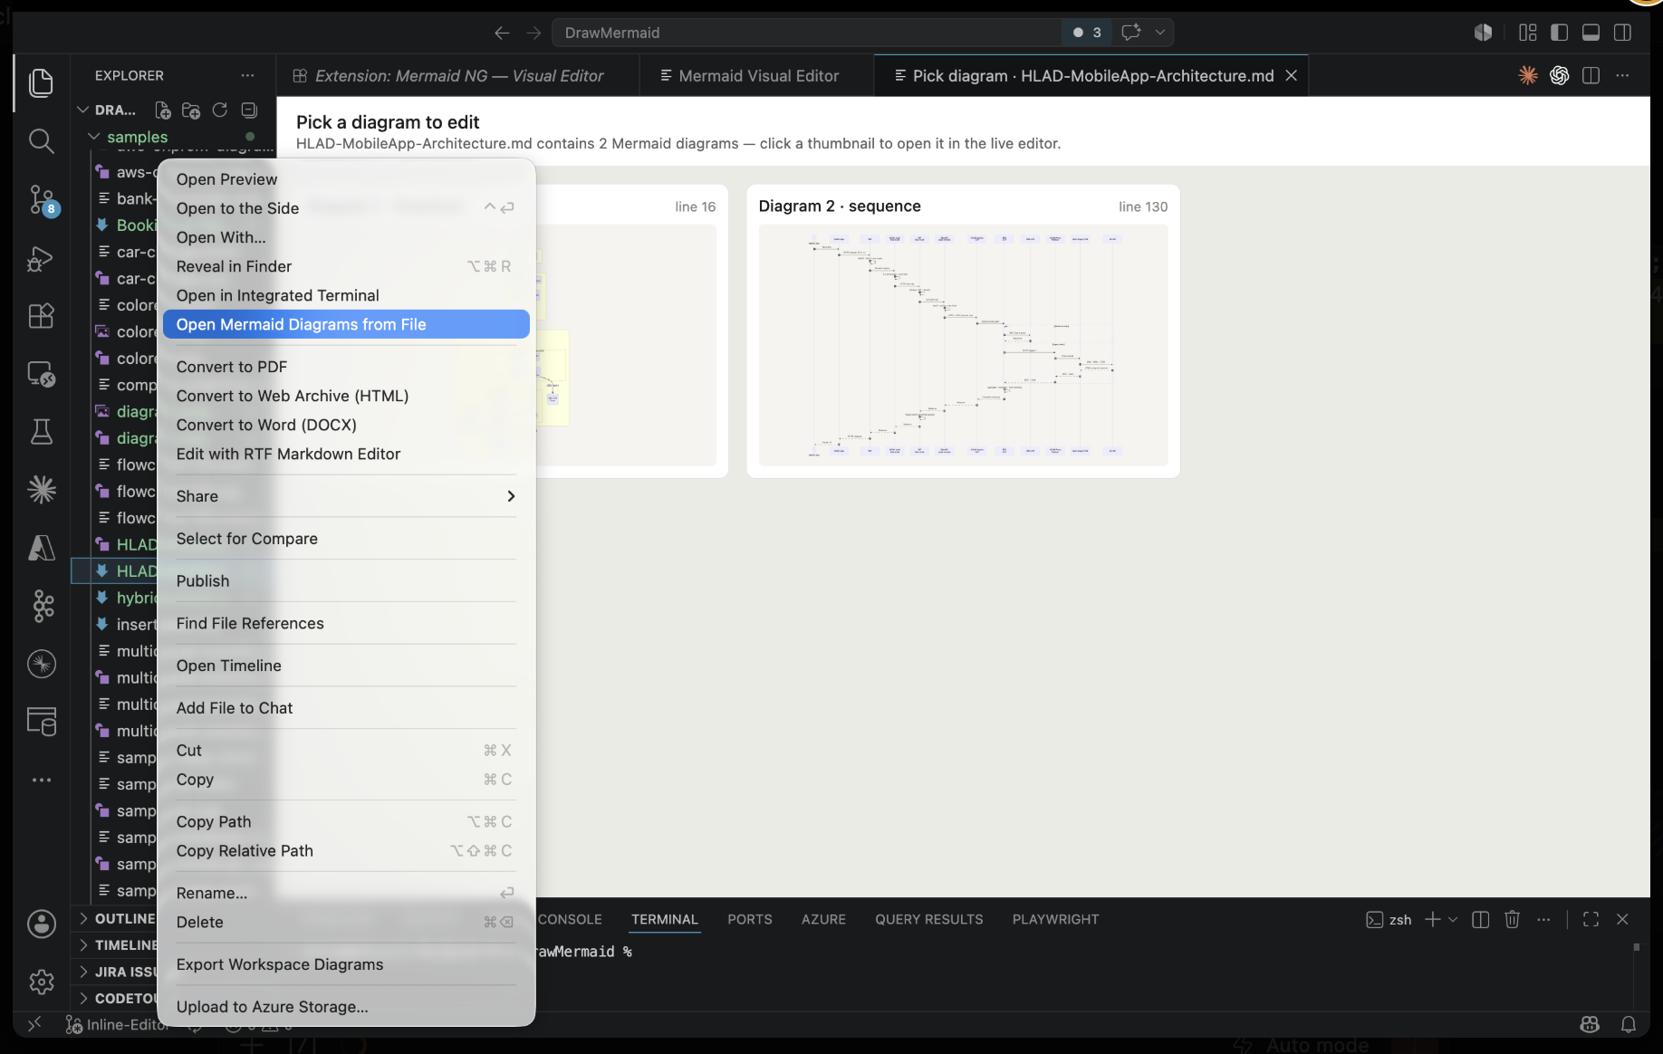This screenshot has height=1054, width=1663.
Task: Open Source Control view with badge 8
Action: click(x=42, y=199)
